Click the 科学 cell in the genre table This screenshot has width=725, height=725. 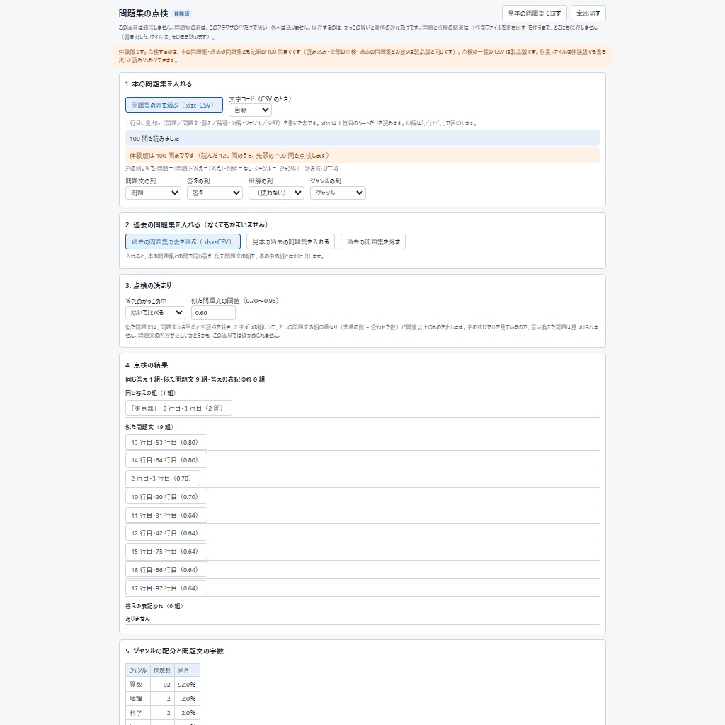point(138,713)
